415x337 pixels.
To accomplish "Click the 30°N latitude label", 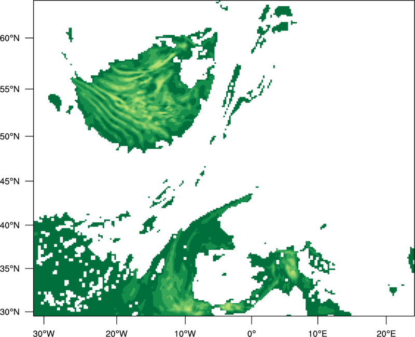I will [10, 312].
